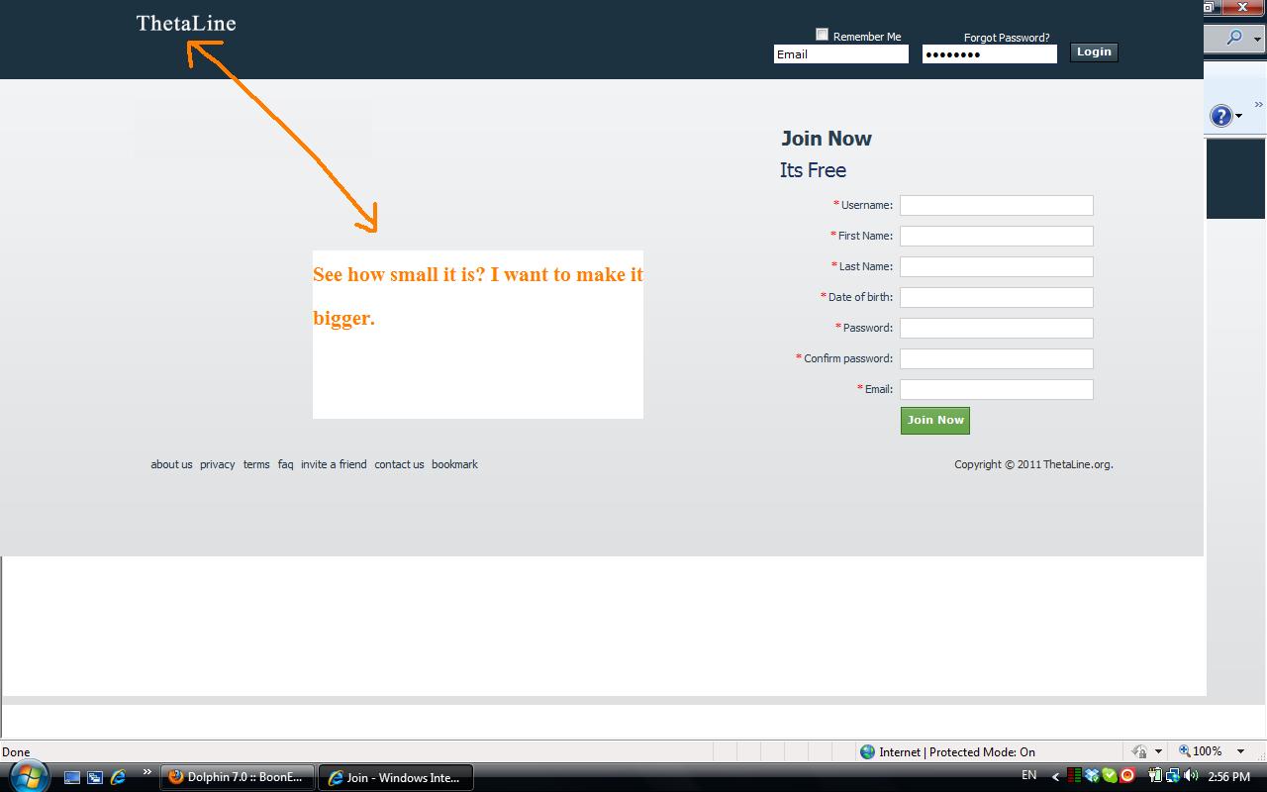Click the browser search magnifier icon

1233,38
